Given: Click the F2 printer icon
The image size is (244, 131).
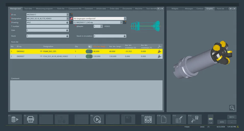Looking at the screenshot, I should coord(30,119).
